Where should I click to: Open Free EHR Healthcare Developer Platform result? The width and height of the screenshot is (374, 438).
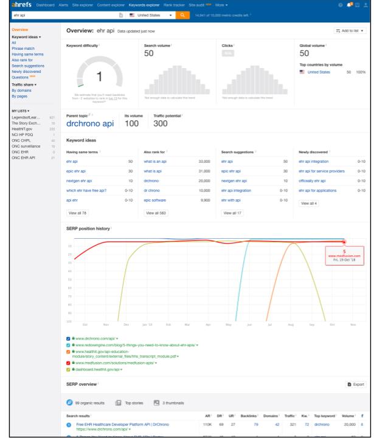pos(122,424)
